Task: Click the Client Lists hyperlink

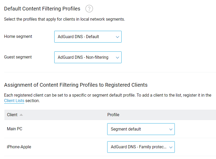Action: pos(14,101)
